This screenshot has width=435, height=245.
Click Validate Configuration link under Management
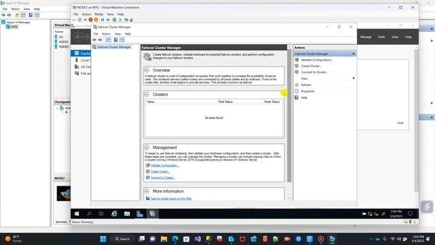click(164, 165)
